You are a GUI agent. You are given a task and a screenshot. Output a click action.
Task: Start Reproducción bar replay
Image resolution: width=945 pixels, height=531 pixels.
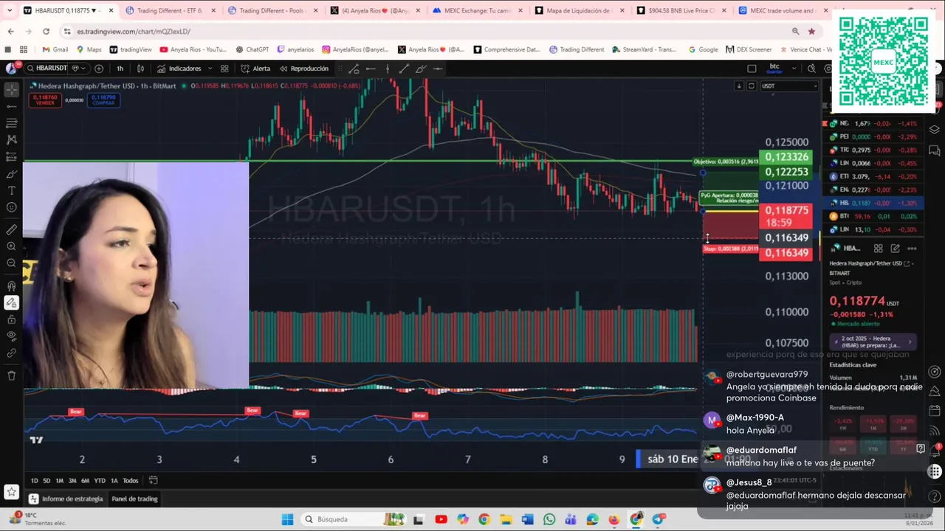point(303,69)
